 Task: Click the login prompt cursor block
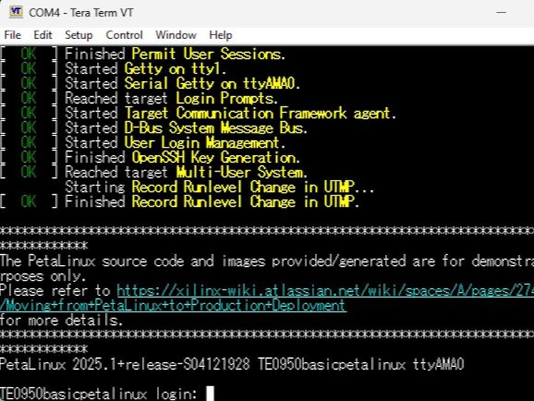pos(210,394)
